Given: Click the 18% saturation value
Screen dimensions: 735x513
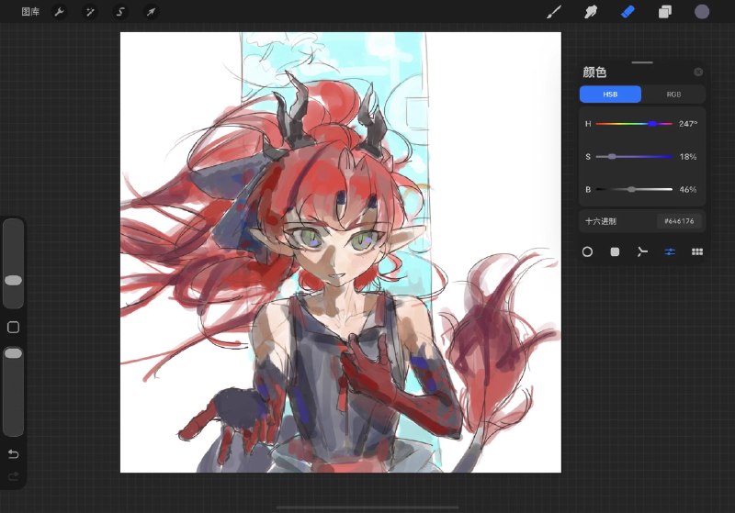Looking at the screenshot, I should 688,156.
